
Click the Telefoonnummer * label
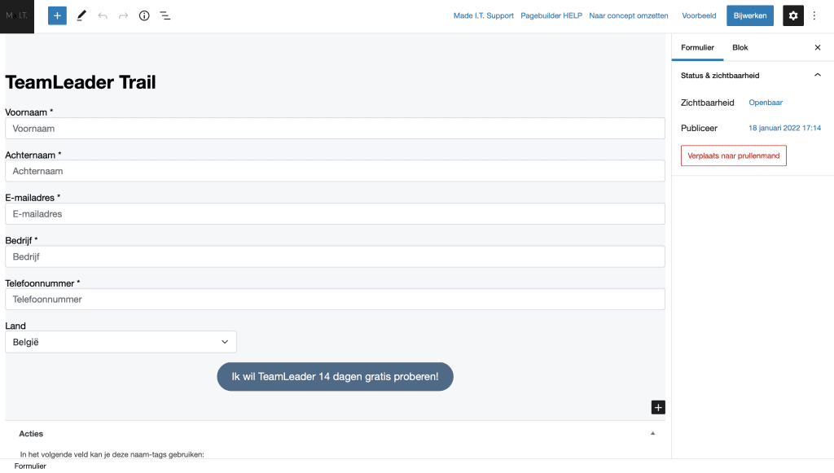[42, 283]
